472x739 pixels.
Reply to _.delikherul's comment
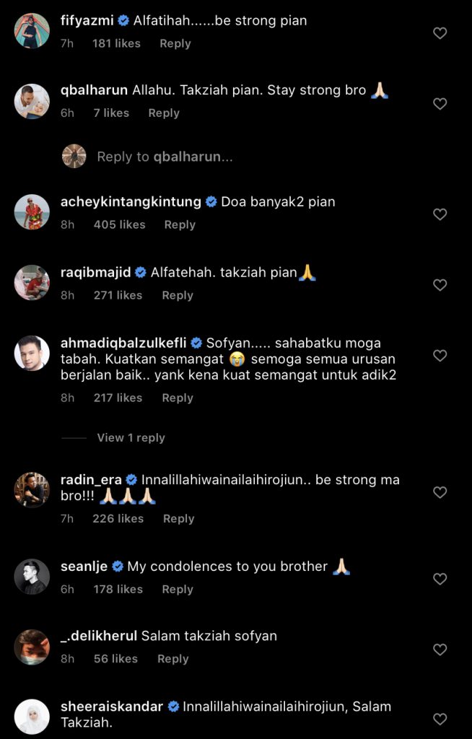(172, 658)
